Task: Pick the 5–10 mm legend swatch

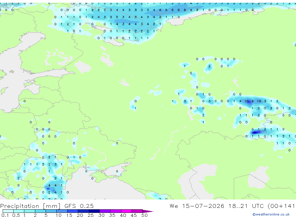Action: 51,211
